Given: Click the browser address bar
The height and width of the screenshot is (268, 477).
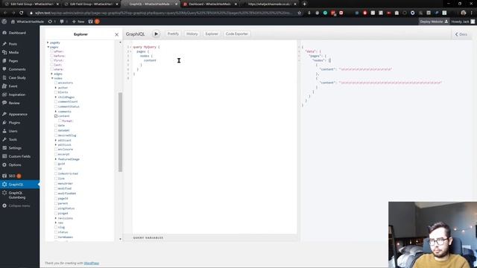Looking at the screenshot, I should click(x=163, y=13).
